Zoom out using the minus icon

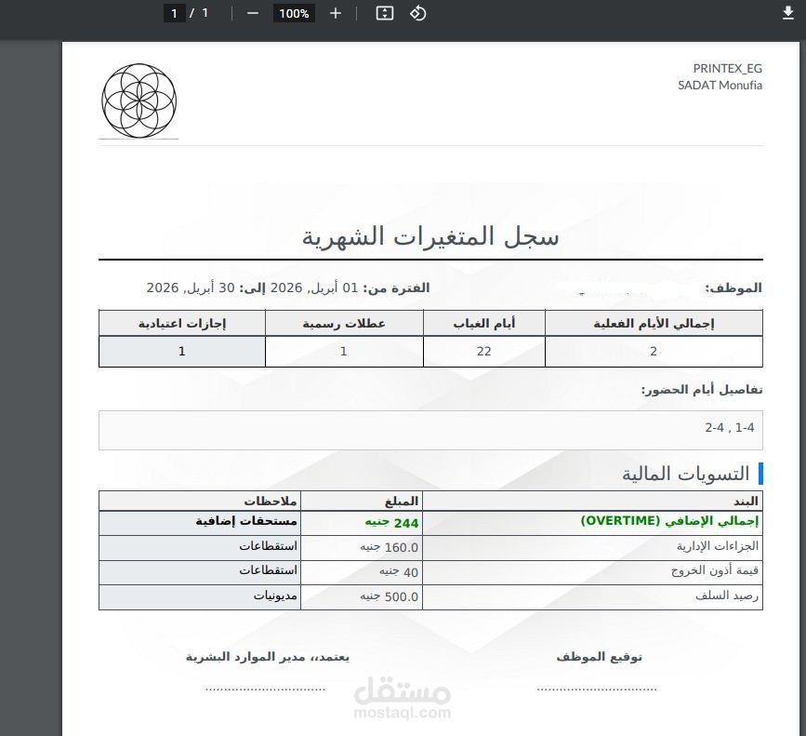click(251, 13)
